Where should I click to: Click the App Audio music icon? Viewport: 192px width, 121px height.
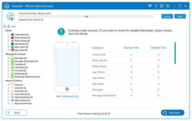point(12,50)
